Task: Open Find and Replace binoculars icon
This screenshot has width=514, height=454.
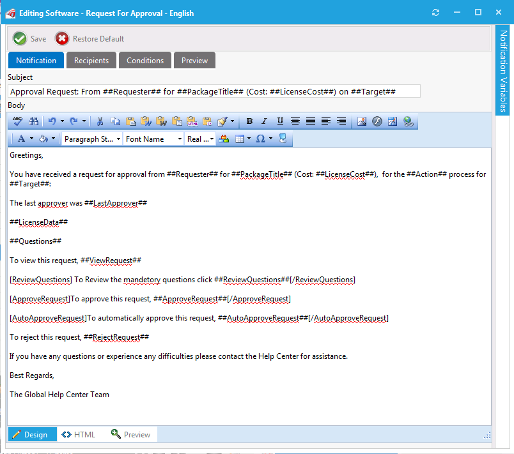Action: (x=34, y=121)
